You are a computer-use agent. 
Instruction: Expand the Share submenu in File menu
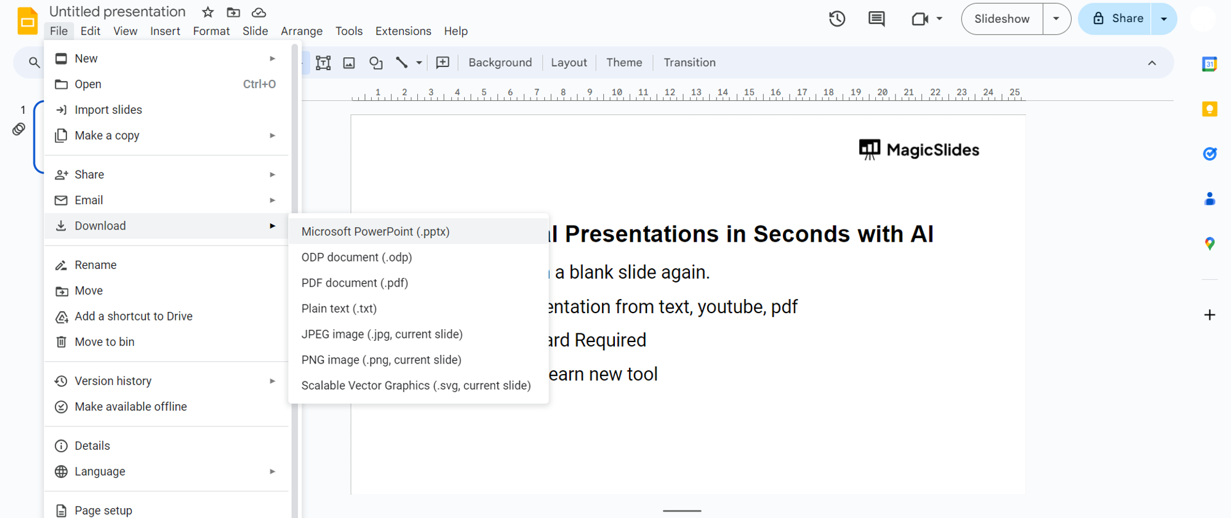[x=272, y=175]
